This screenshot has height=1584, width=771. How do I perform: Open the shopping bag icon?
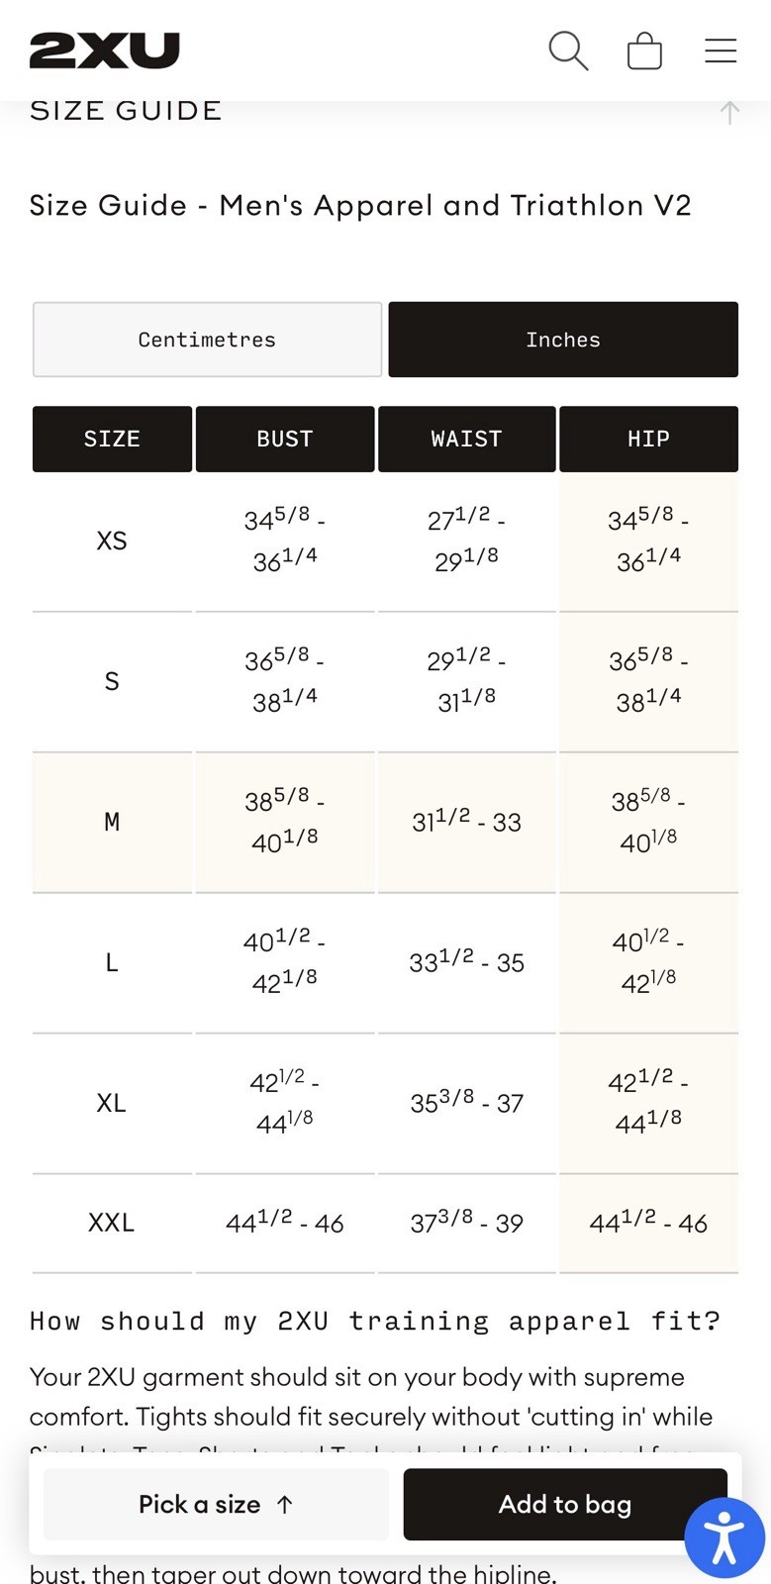click(x=644, y=50)
